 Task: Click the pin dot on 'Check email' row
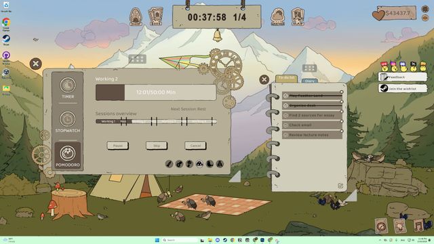coord(342,121)
